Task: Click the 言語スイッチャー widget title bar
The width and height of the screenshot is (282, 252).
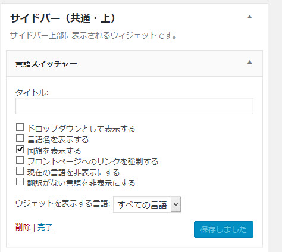Action: pos(134,64)
